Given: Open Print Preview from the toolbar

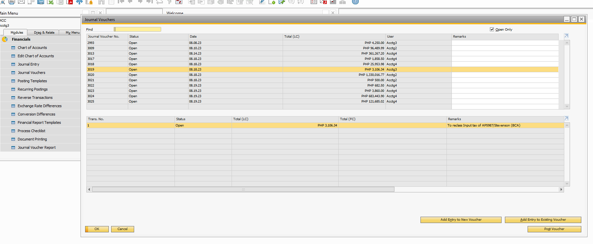Looking at the screenshot, I should pos(2,2).
